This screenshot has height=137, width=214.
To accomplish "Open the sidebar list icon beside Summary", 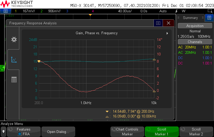I will point(209,18).
